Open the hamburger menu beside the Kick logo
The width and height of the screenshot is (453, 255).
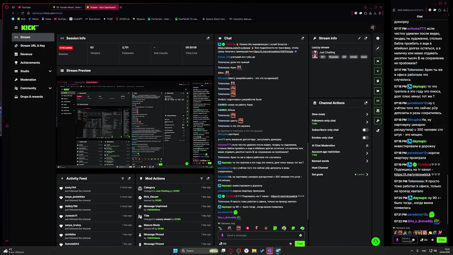click(16, 28)
